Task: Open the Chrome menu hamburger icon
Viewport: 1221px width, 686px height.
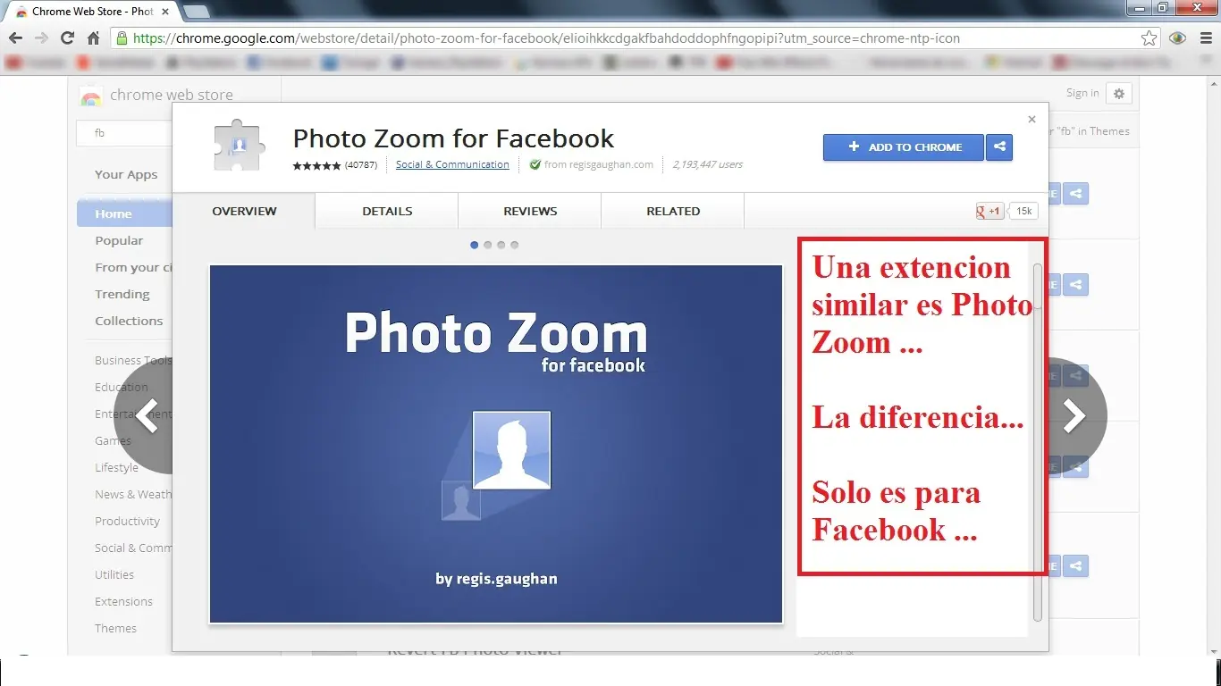Action: [1206, 38]
